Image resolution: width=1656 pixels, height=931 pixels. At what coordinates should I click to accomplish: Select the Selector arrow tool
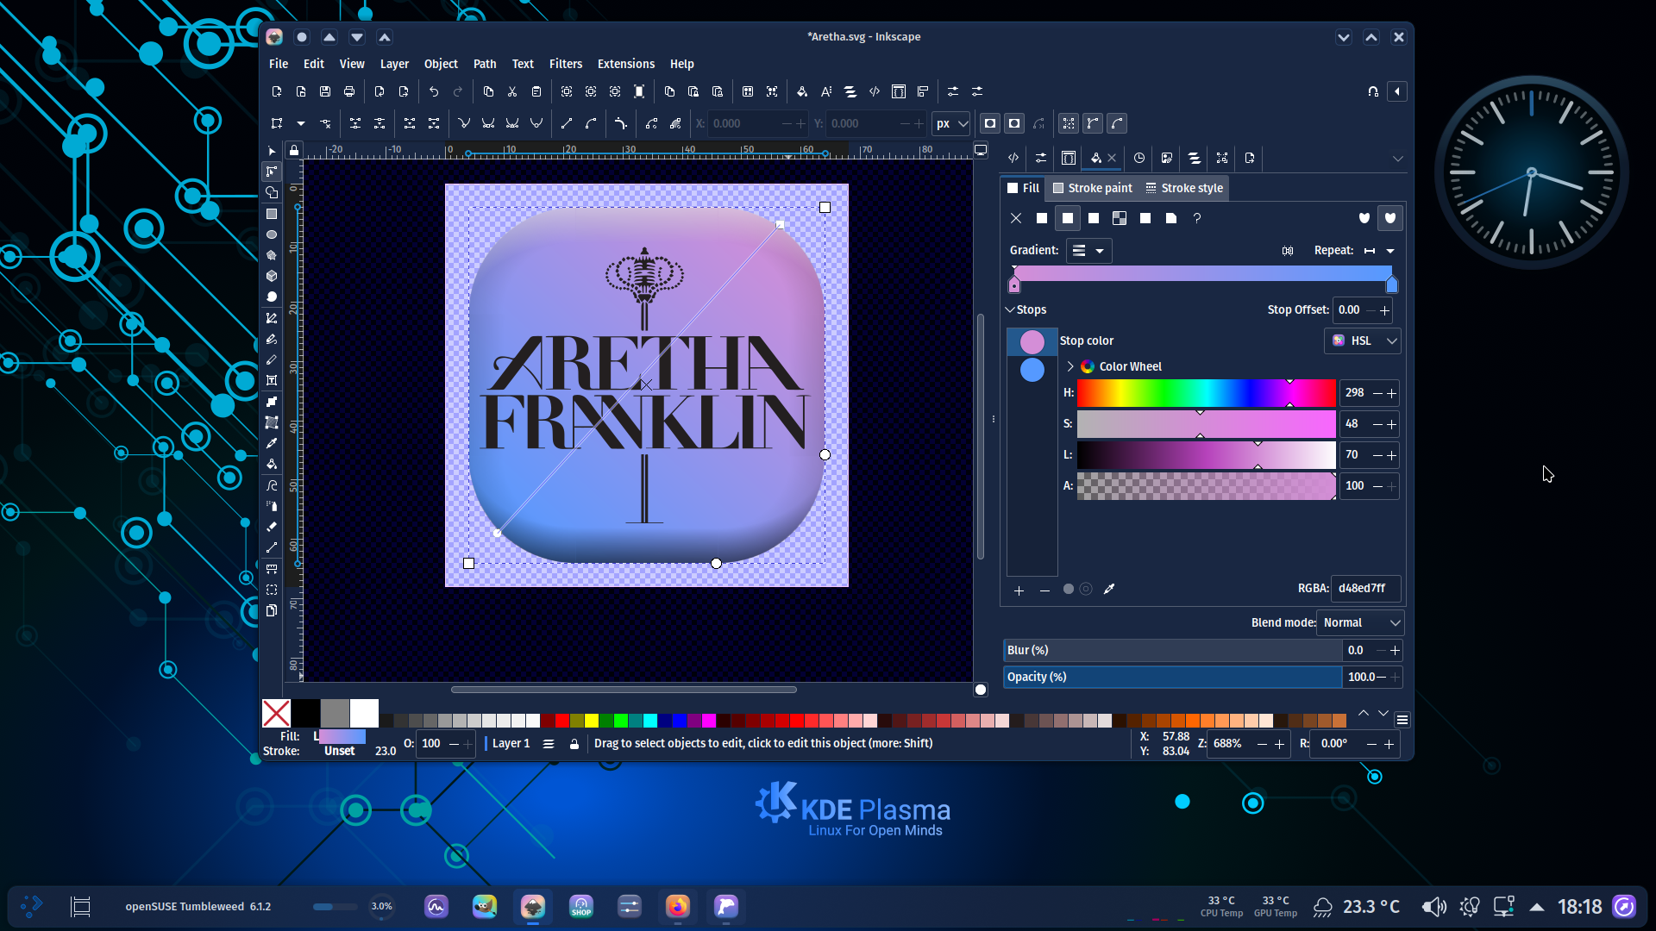click(x=272, y=151)
